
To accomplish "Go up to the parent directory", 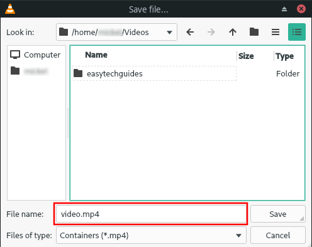I will tap(233, 32).
